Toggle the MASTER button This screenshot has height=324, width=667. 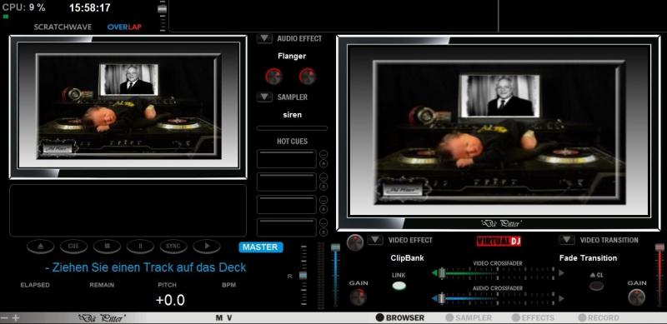pyautogui.click(x=260, y=247)
